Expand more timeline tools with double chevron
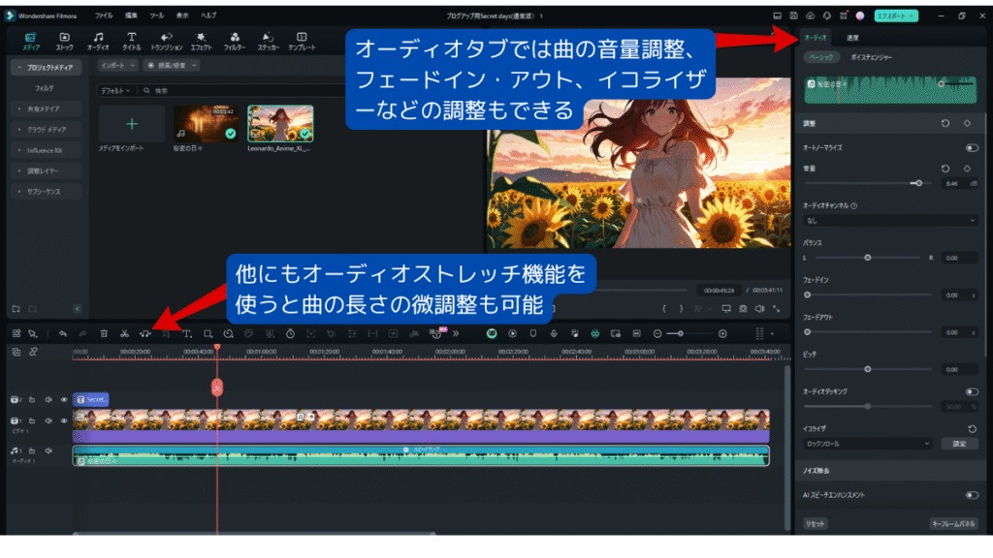Viewport: 993px width, 558px height. click(456, 334)
